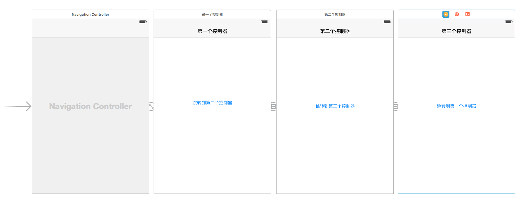Image resolution: width=523 pixels, height=204 pixels.
Task: Click battery icon in 第二个控制器 scene
Action: click(387, 22)
